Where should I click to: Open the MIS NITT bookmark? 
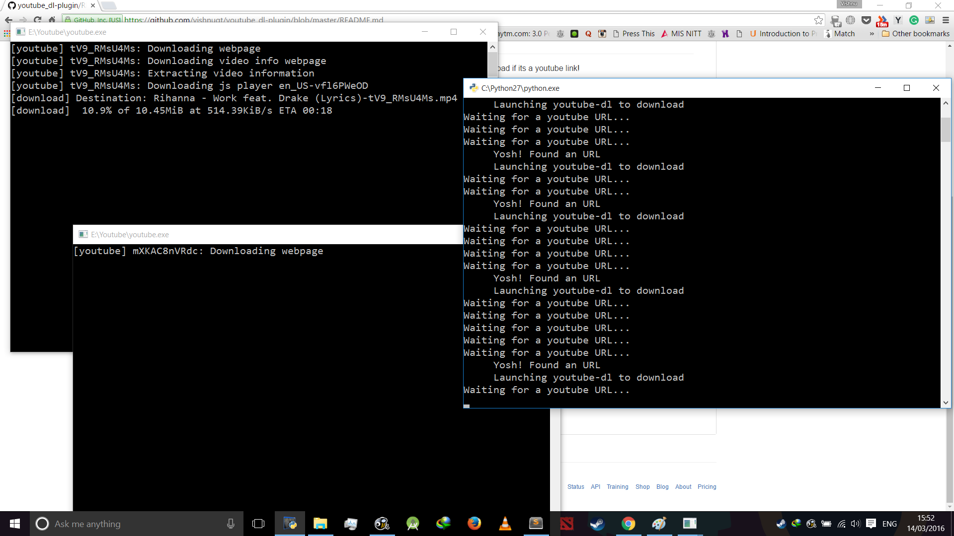point(681,34)
